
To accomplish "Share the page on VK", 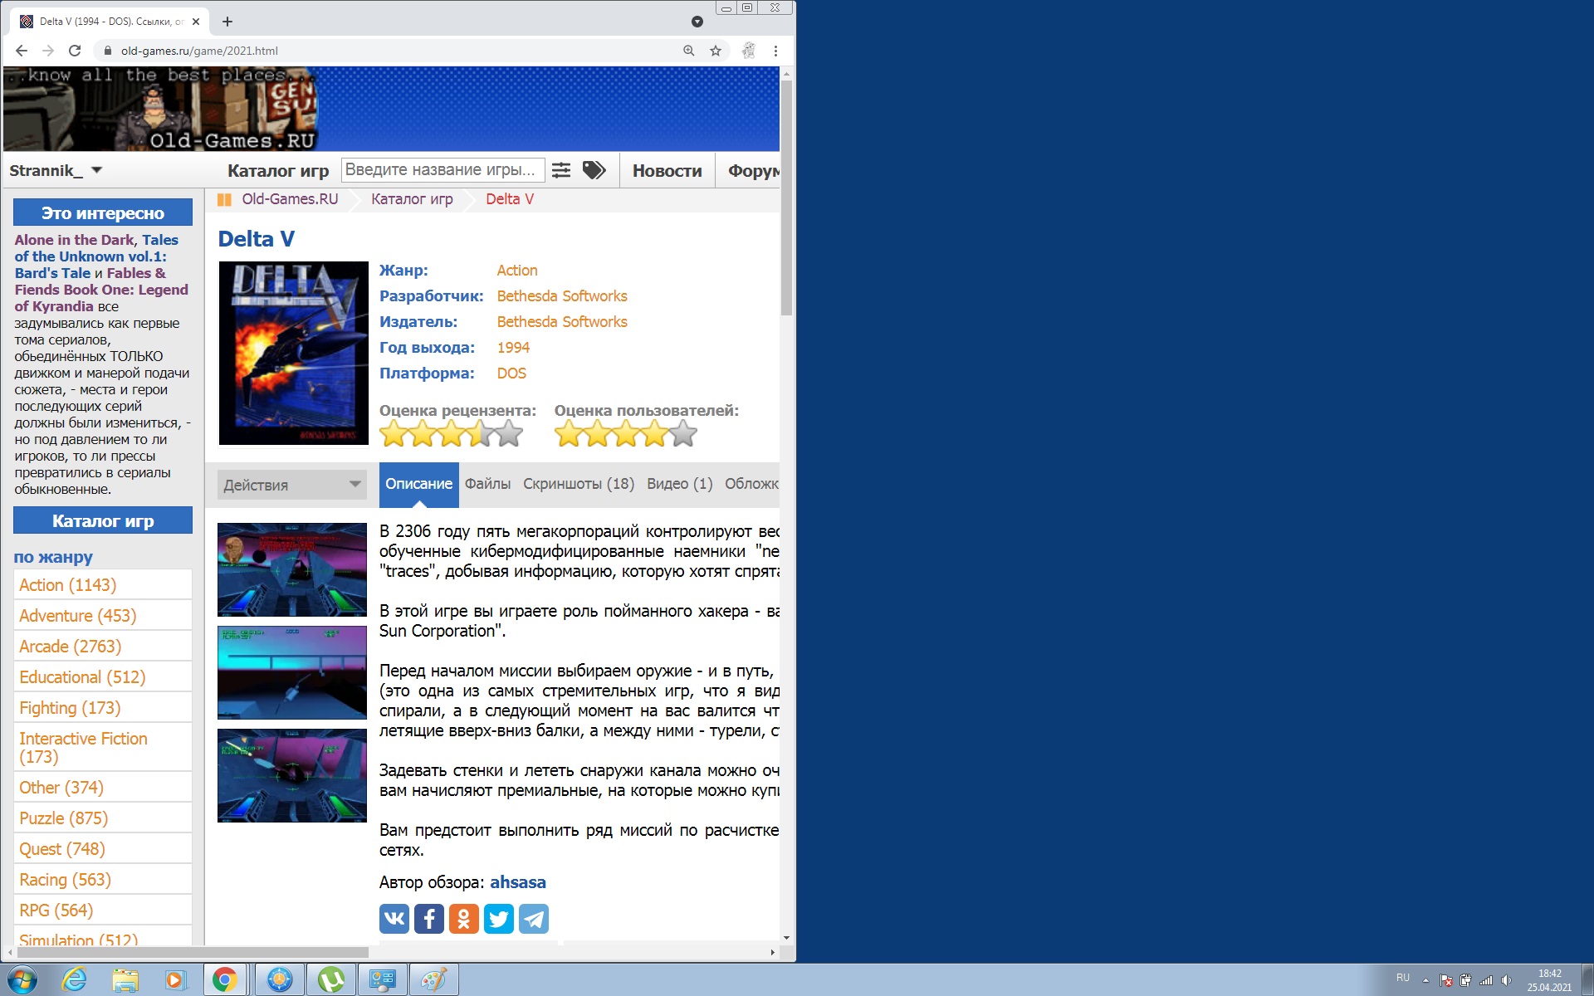I will (394, 919).
